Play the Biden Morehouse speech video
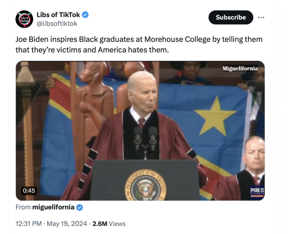This screenshot has width=288, height=234. [140, 131]
